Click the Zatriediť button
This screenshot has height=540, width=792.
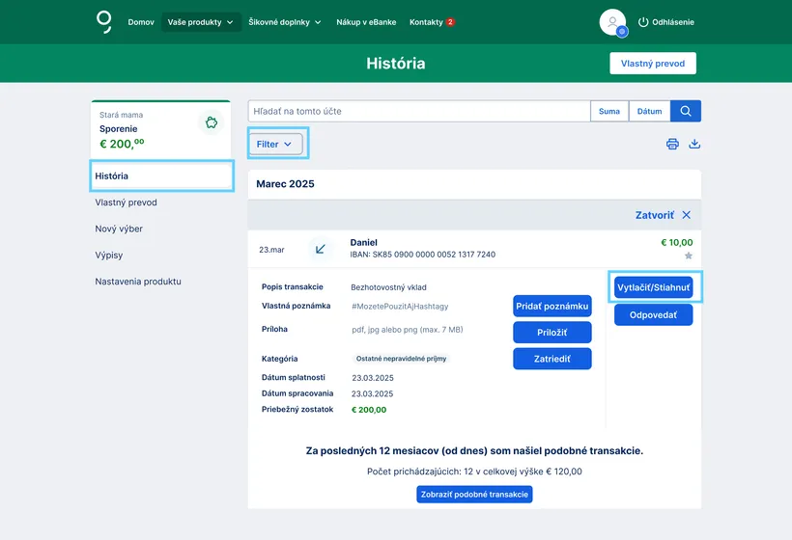pyautogui.click(x=552, y=359)
